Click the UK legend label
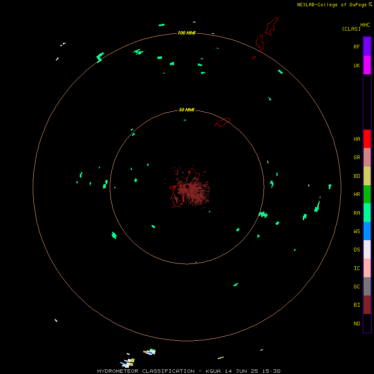This screenshot has width=374, height=374. point(357,65)
